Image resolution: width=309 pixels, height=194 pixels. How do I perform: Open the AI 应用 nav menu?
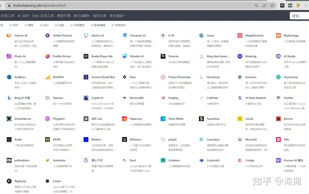23,16
